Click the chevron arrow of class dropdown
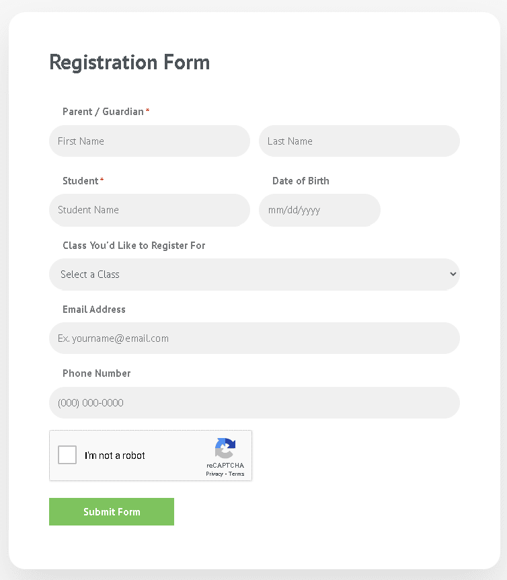 [453, 274]
